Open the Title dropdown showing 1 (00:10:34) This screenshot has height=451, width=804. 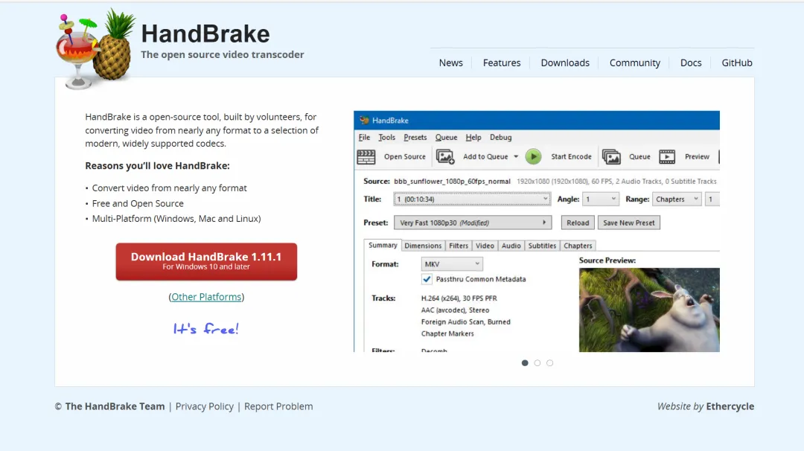click(x=472, y=199)
